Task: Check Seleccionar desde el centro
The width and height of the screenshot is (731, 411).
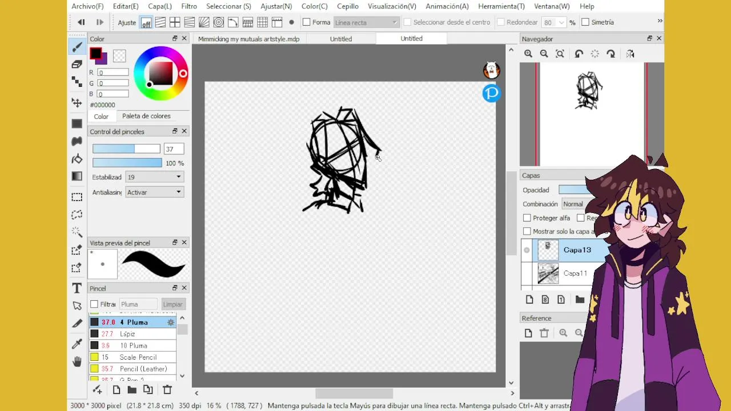Action: click(x=407, y=22)
